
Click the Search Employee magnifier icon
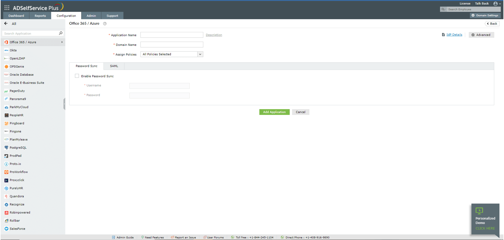click(x=443, y=9)
